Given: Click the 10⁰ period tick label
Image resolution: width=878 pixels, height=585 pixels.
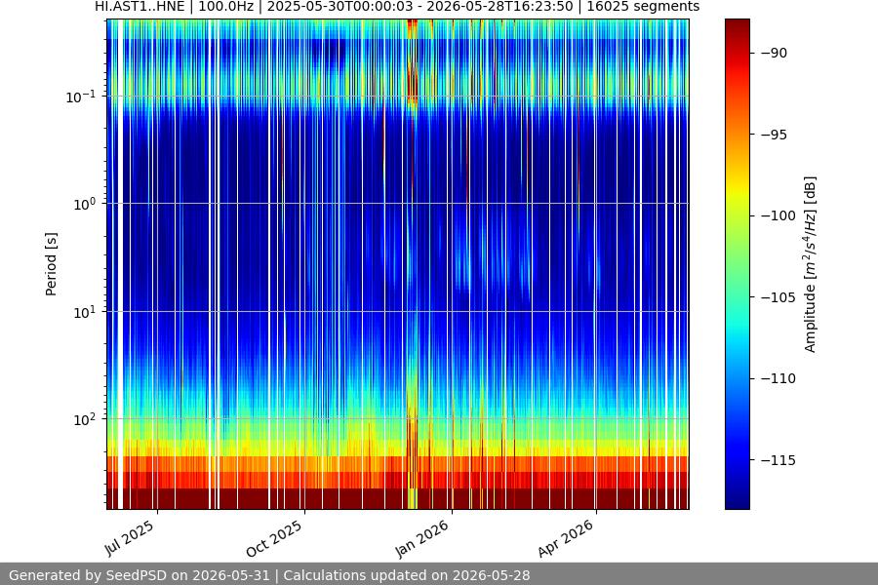Looking at the screenshot, I should [85, 204].
